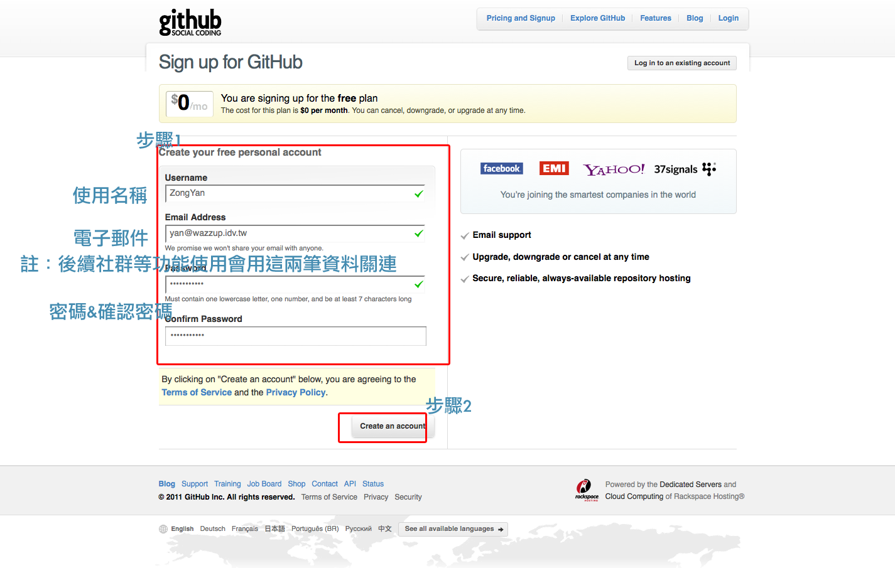The height and width of the screenshot is (568, 895).
Task: Open footer Terms of Service beside Privacy
Action: (329, 497)
